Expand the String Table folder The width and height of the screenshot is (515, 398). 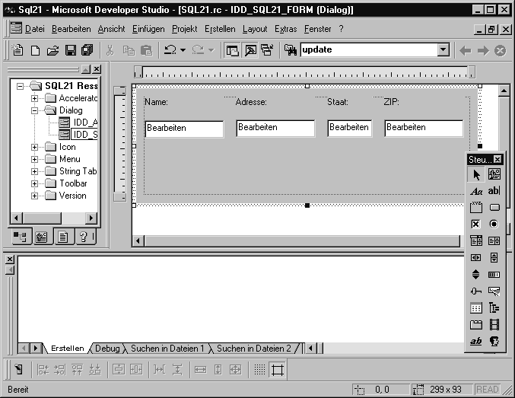(x=34, y=171)
